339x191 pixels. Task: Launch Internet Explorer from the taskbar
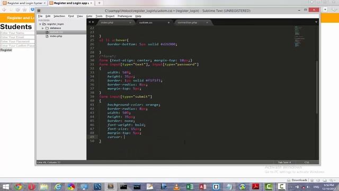(x=58, y=187)
